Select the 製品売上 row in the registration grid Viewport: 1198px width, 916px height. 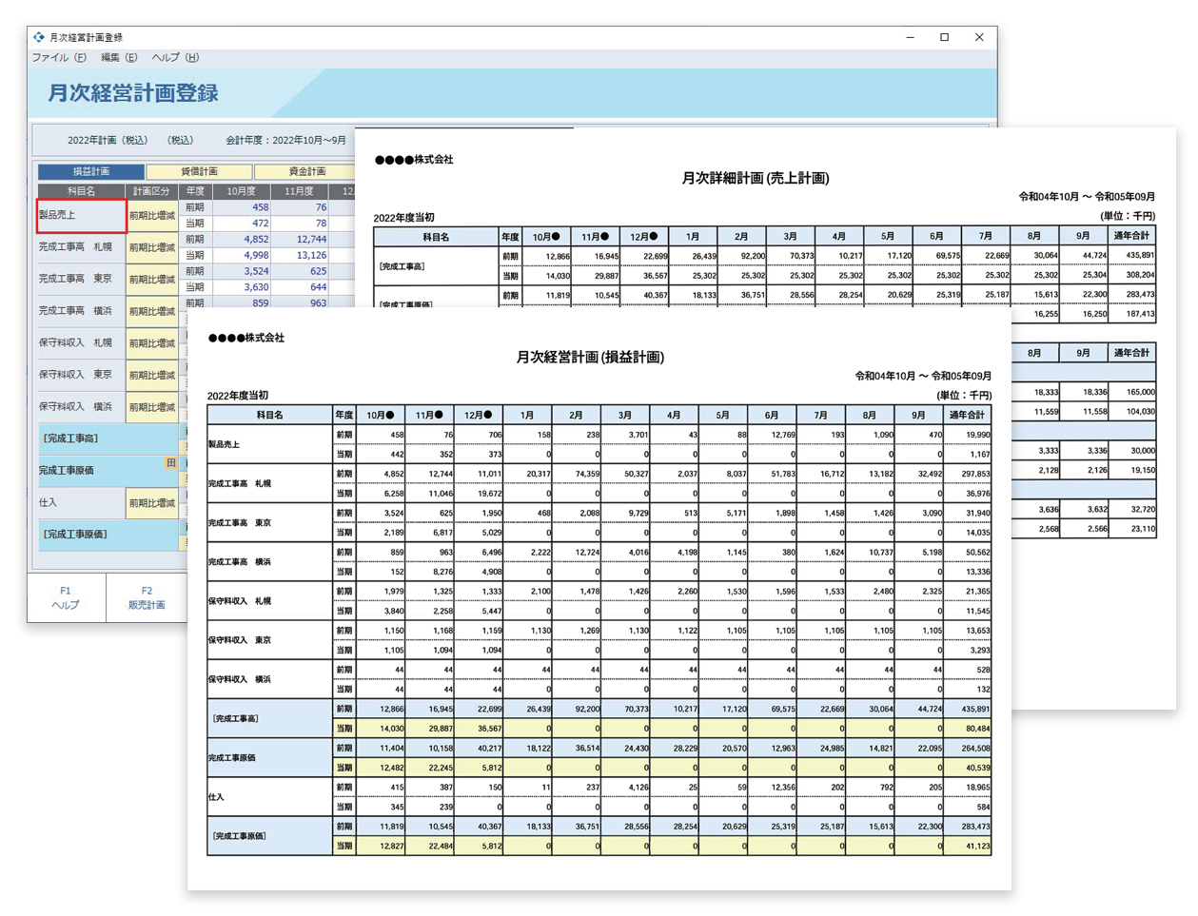coord(82,216)
